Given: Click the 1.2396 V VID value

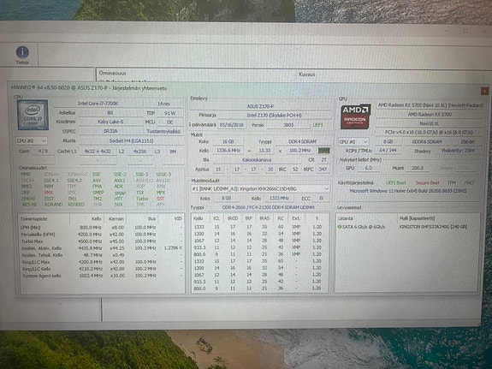Looking at the screenshot, I should coord(173,248).
